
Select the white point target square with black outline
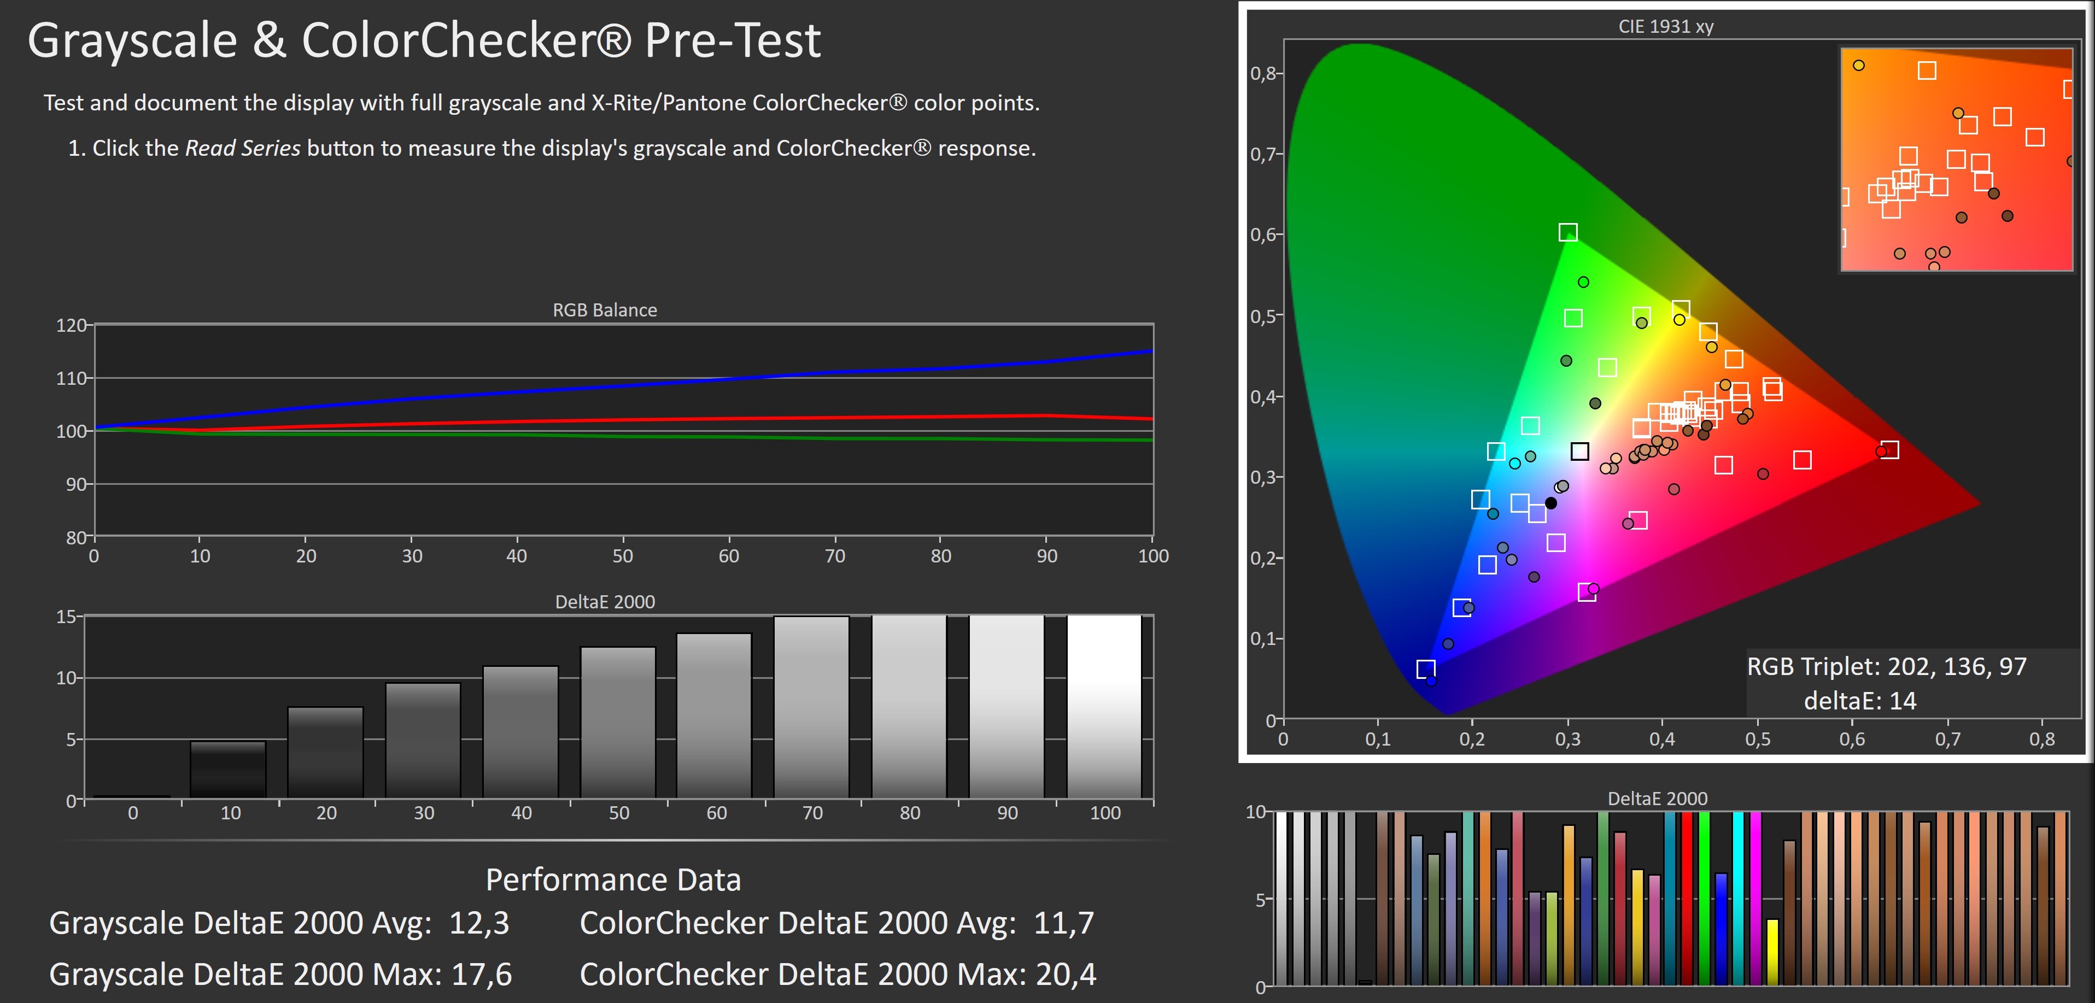click(1579, 451)
